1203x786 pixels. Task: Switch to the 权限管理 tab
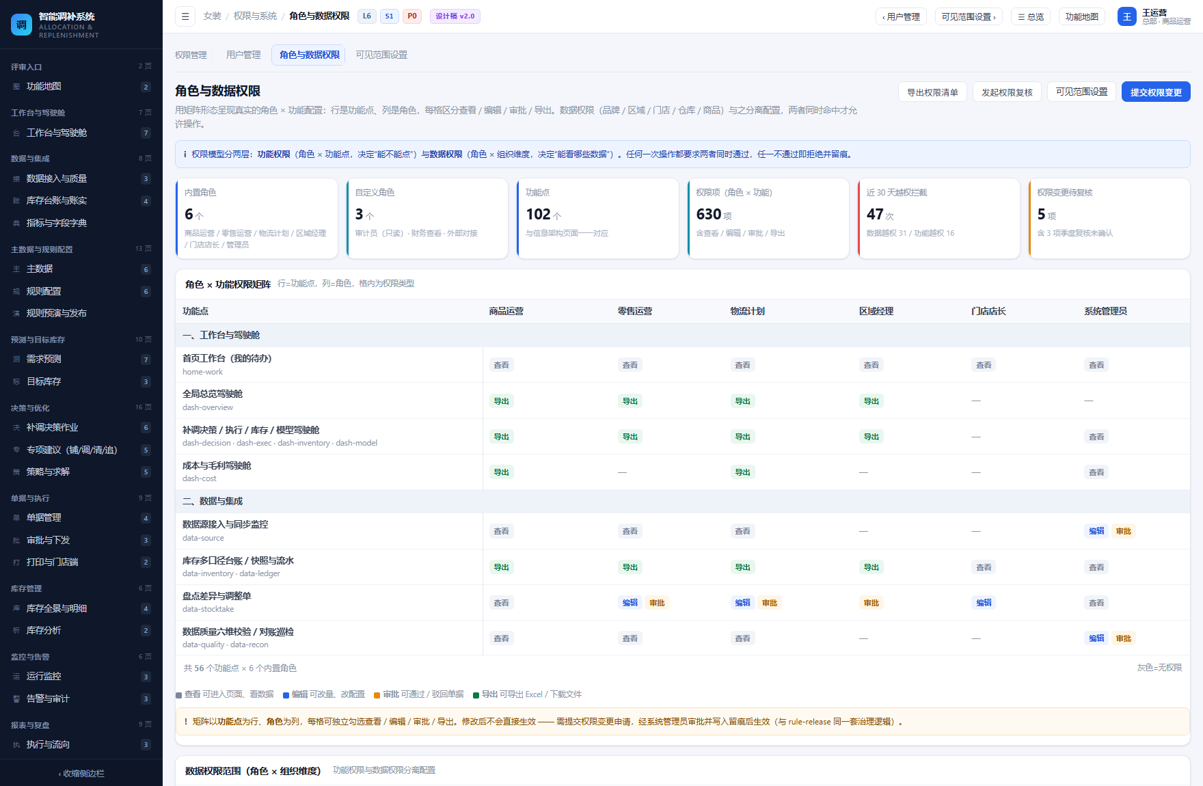[x=191, y=55]
